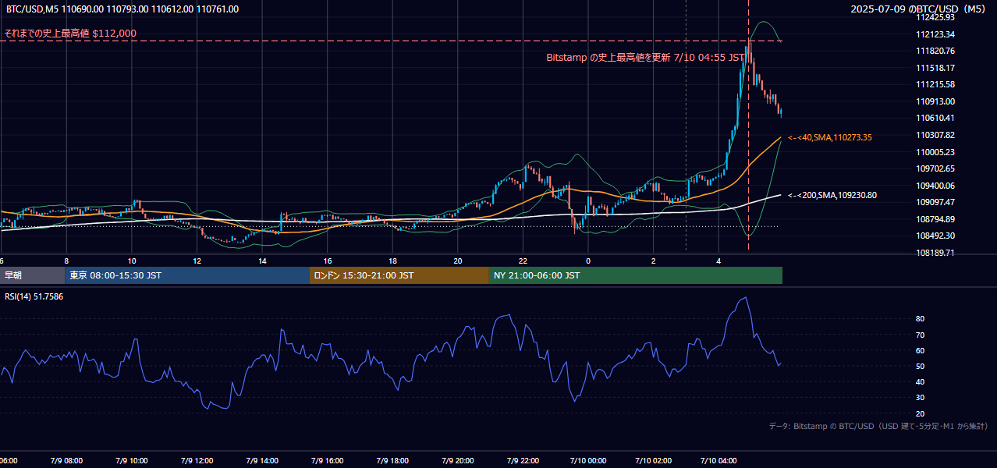Viewport: 997px width, 468px height.
Task: Click hour label 22 on price chart axis
Action: pos(523,261)
